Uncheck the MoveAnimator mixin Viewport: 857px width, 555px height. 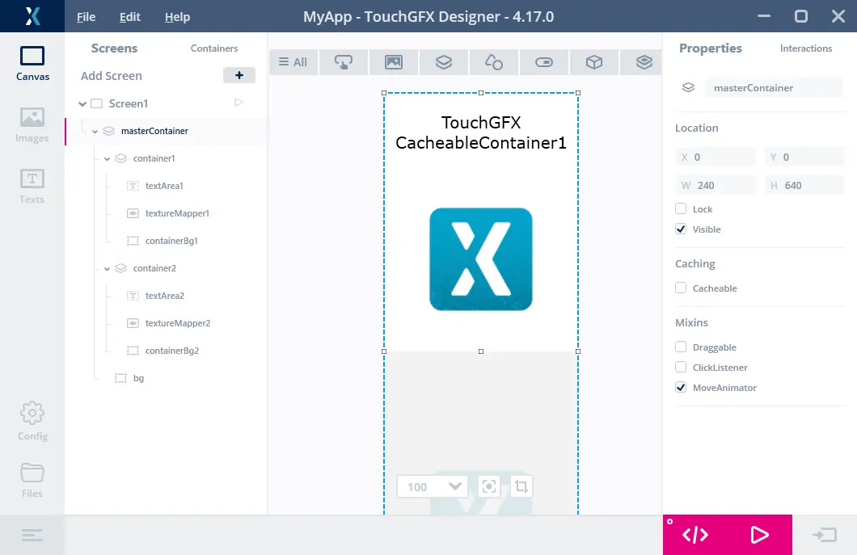681,388
